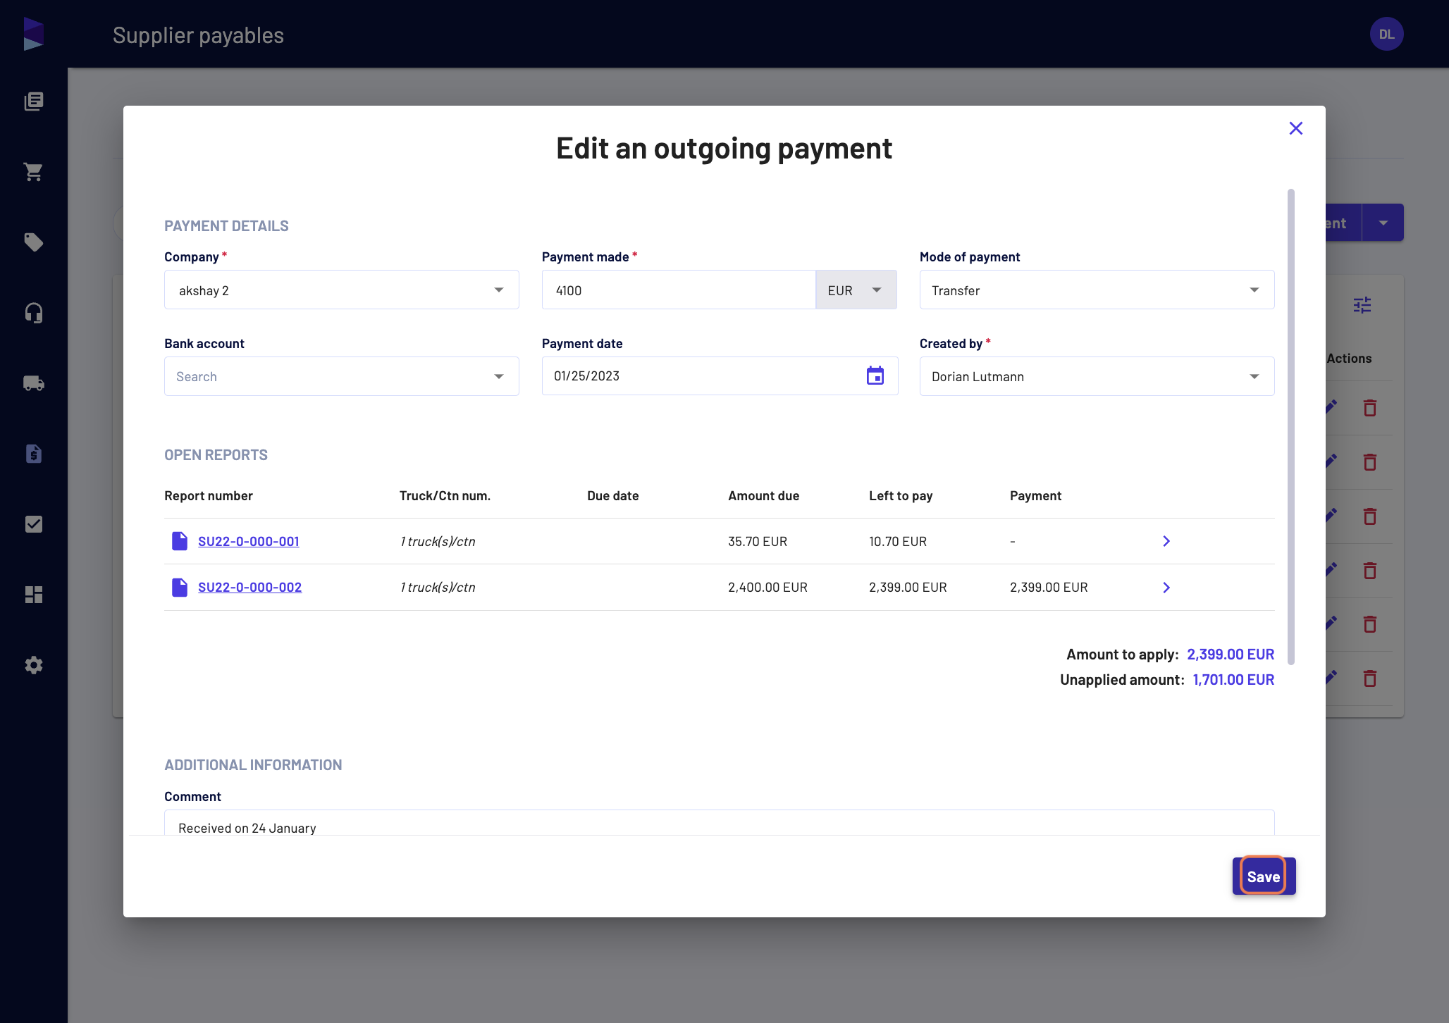Open the truck shipments sidebar icon

(x=34, y=383)
